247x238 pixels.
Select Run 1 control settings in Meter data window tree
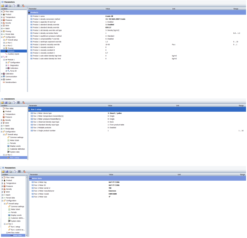tap(18, 230)
